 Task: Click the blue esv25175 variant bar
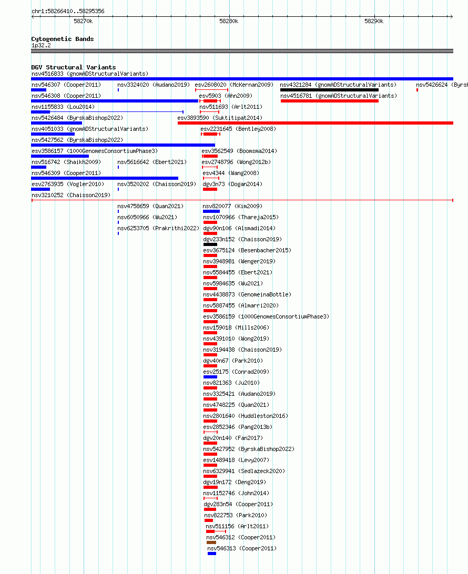click(210, 377)
